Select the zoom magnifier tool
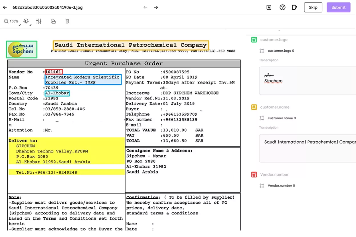356x237 pixels. [x=6, y=21]
